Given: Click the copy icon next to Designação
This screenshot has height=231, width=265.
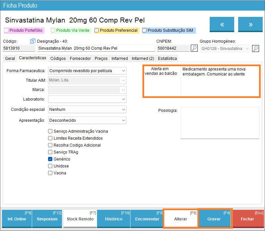Looking at the screenshot, I should coord(32,41).
